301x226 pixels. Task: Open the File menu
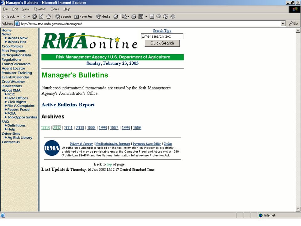(x=5, y=9)
